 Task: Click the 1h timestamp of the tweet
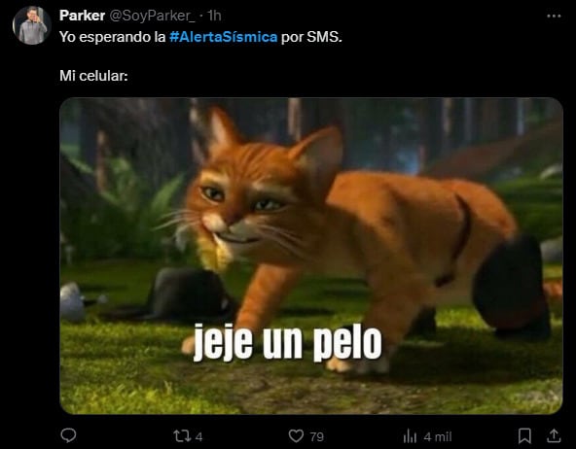coord(214,16)
